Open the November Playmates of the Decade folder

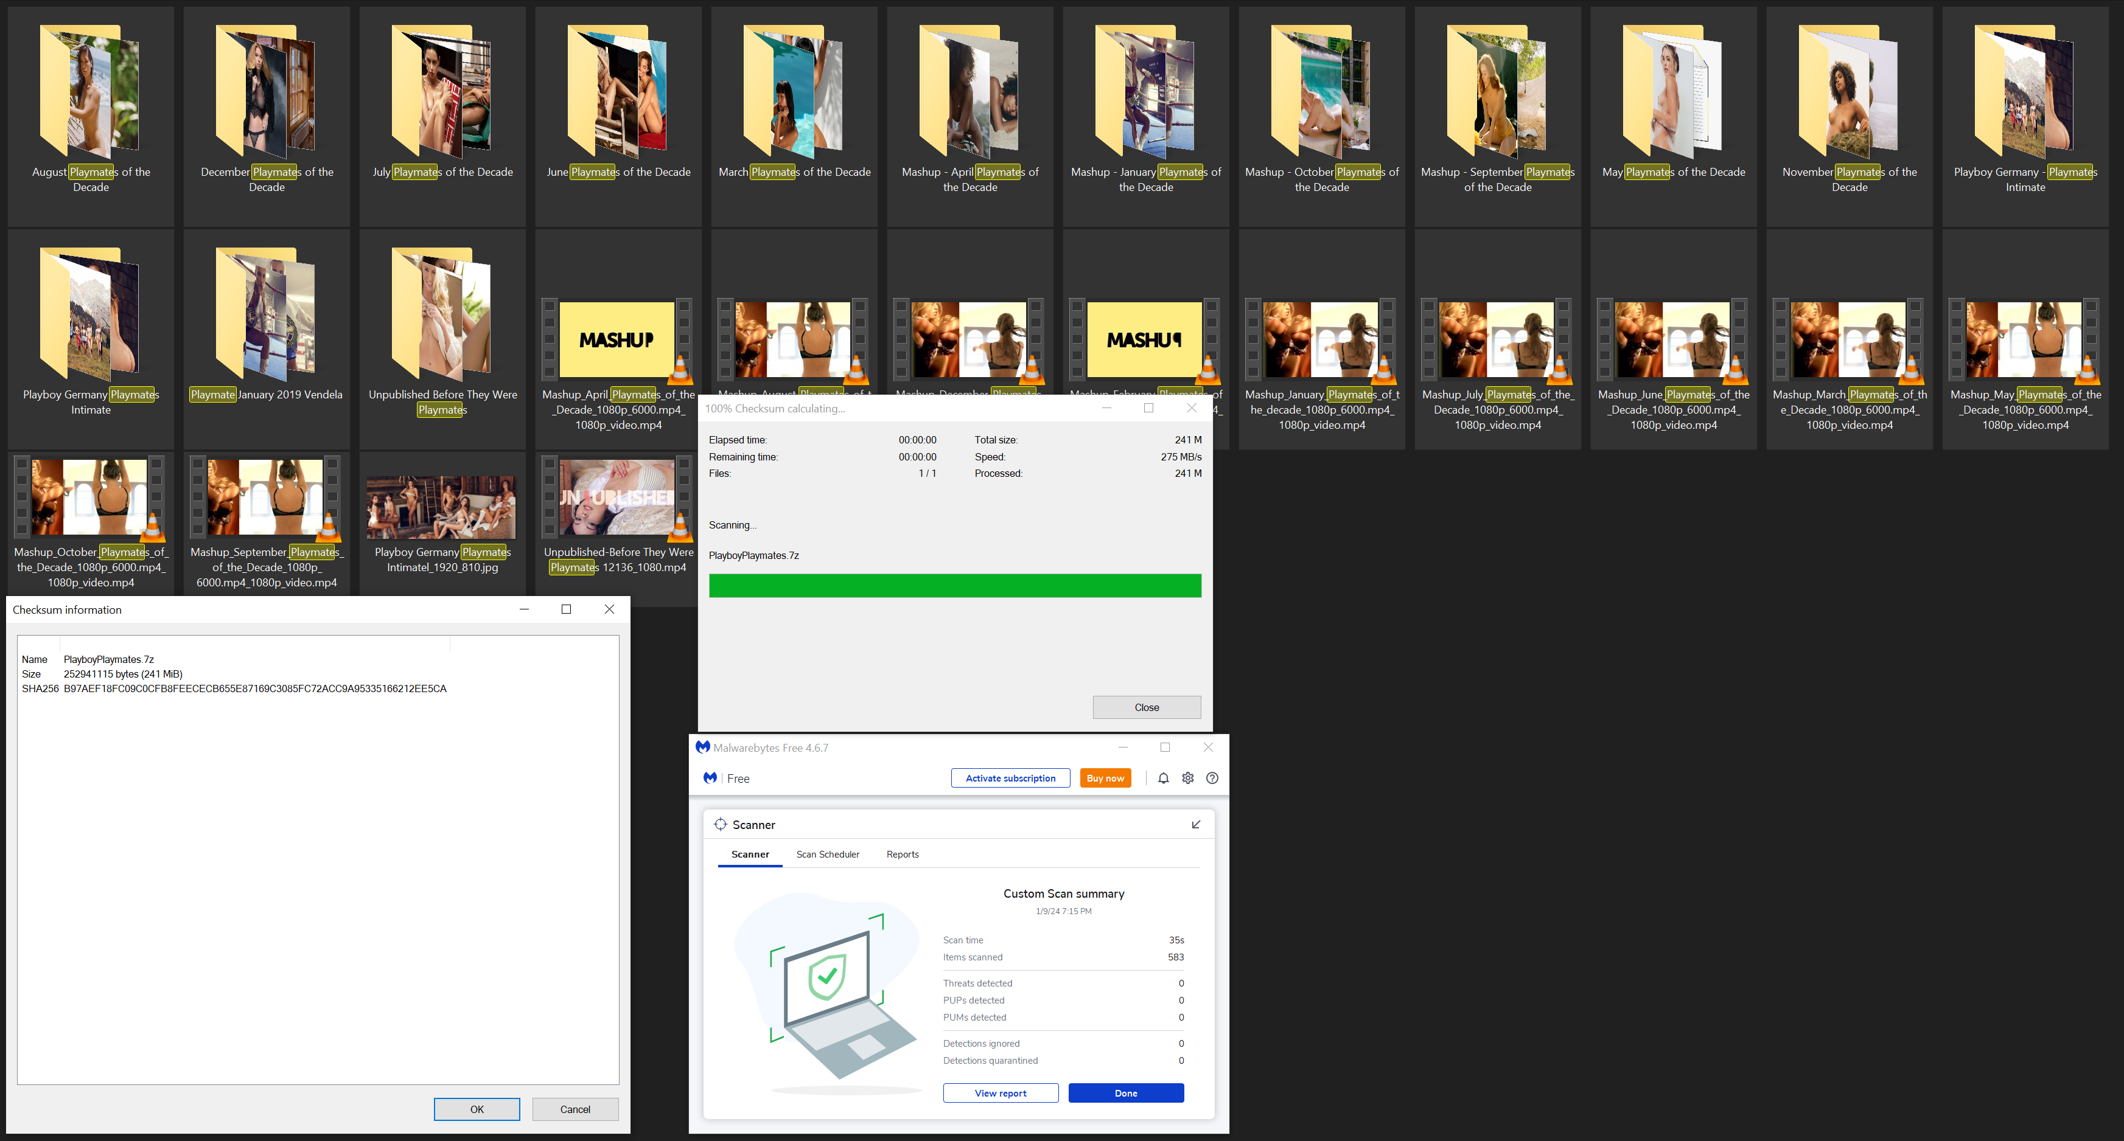1850,116
